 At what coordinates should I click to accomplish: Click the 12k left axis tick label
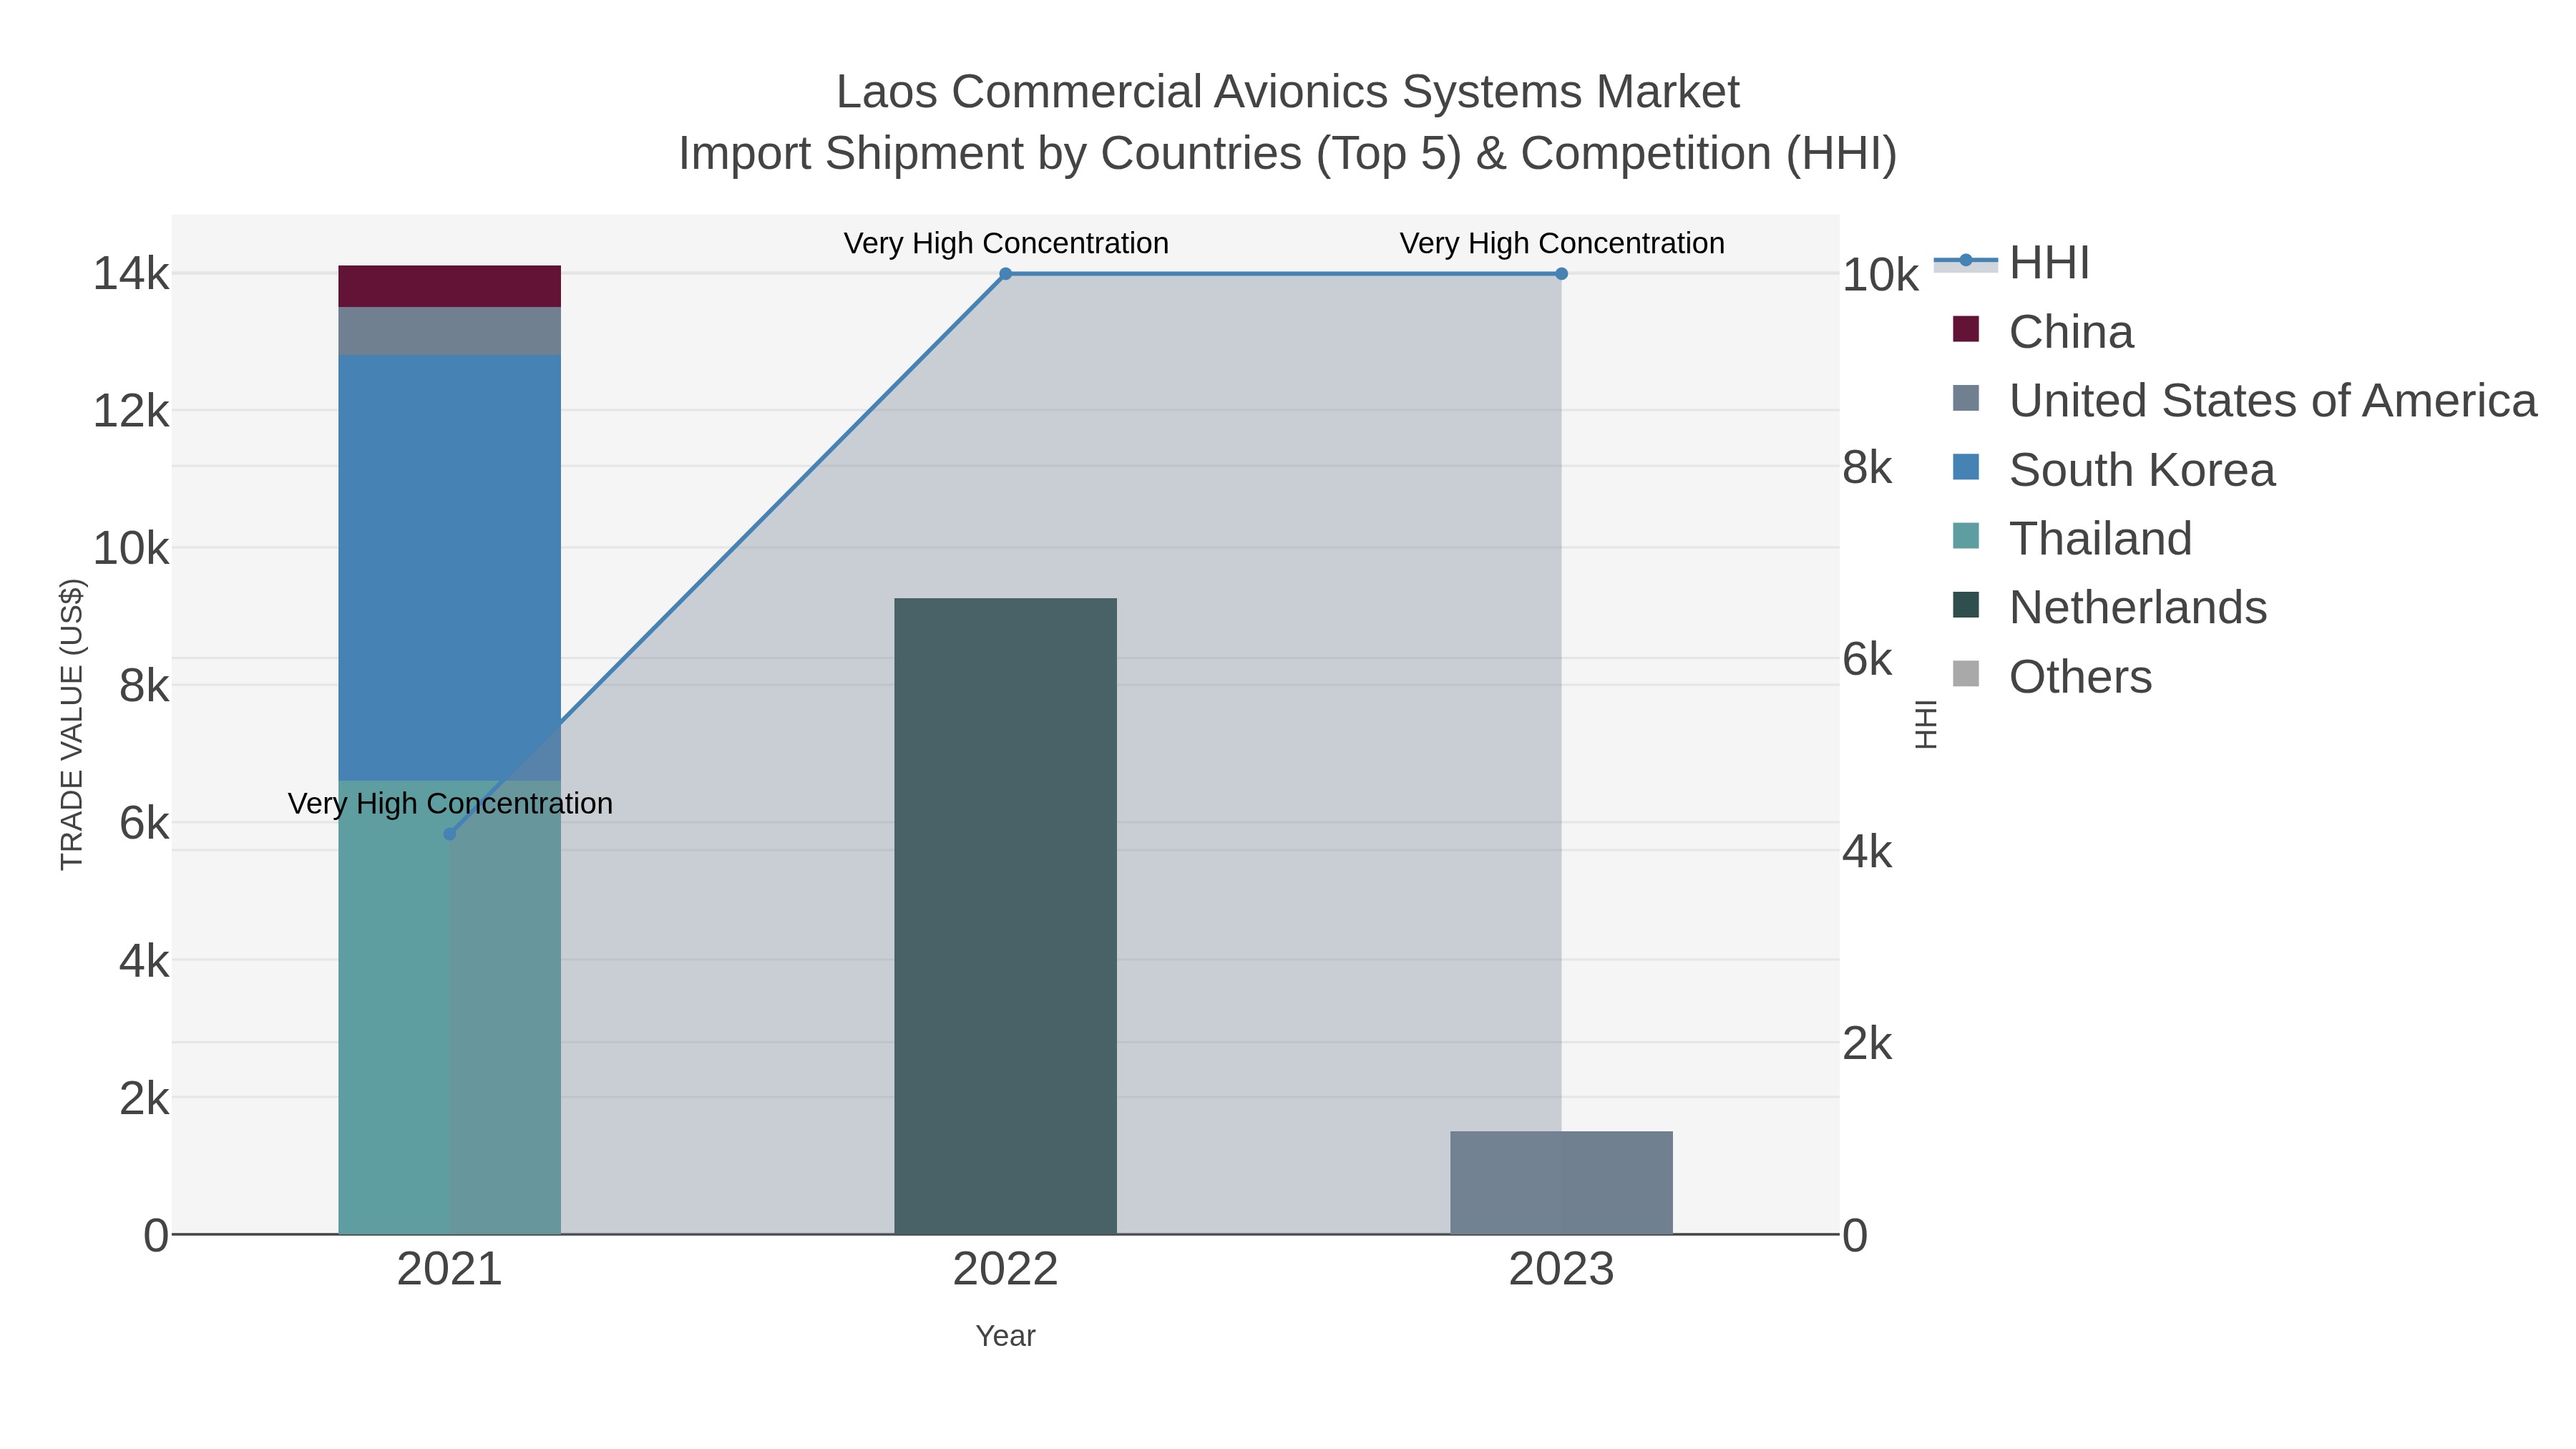(131, 411)
